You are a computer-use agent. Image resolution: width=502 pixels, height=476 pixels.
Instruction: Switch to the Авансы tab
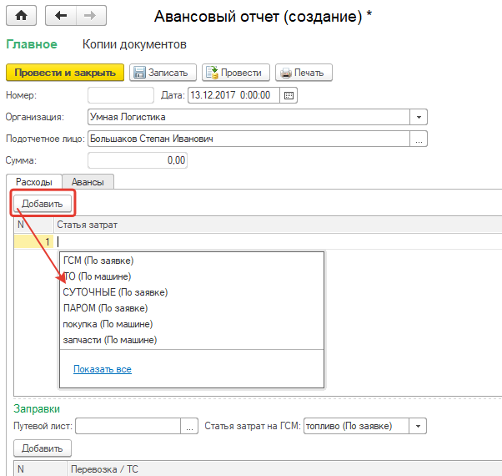(x=88, y=182)
